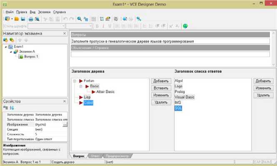Click the blue import arrow icon

[x=125, y=19]
